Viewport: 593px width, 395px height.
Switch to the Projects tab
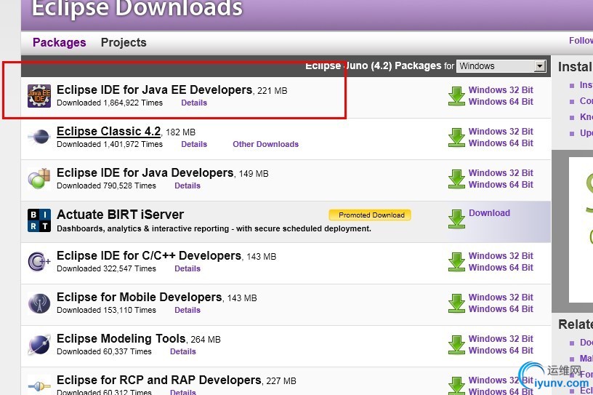tap(124, 42)
